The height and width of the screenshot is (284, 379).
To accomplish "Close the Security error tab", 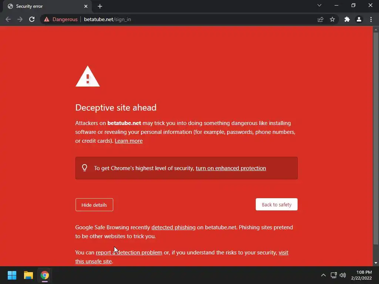I will coord(86,6).
